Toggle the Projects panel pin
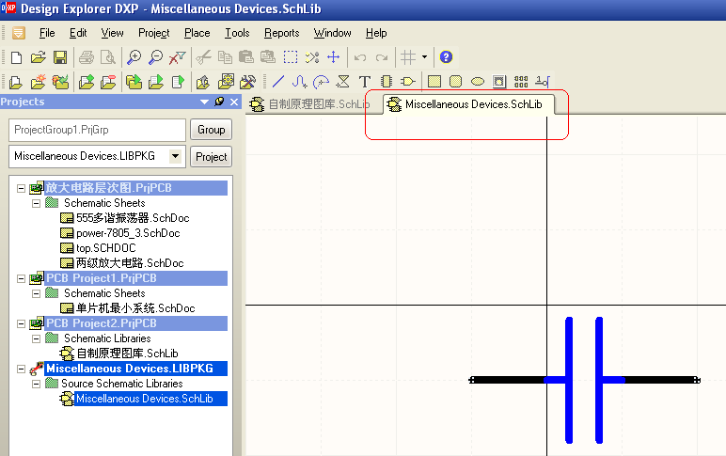726x456 pixels. click(x=219, y=102)
